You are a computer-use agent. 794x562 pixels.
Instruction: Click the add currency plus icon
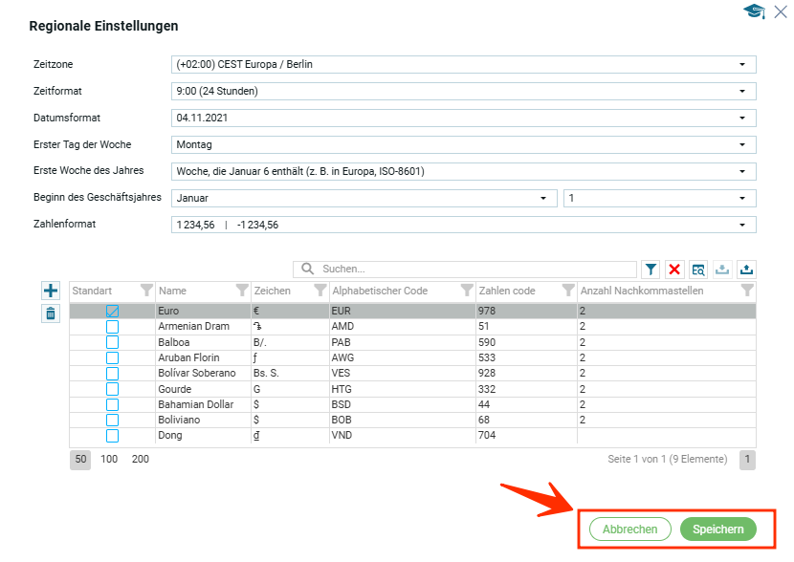51,291
